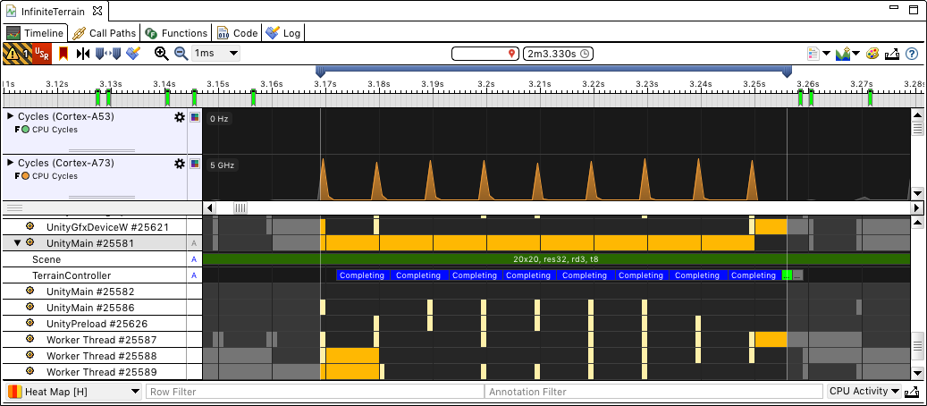The width and height of the screenshot is (927, 406).
Task: Click green bookmark marker near 3.27s
Action: tap(870, 97)
